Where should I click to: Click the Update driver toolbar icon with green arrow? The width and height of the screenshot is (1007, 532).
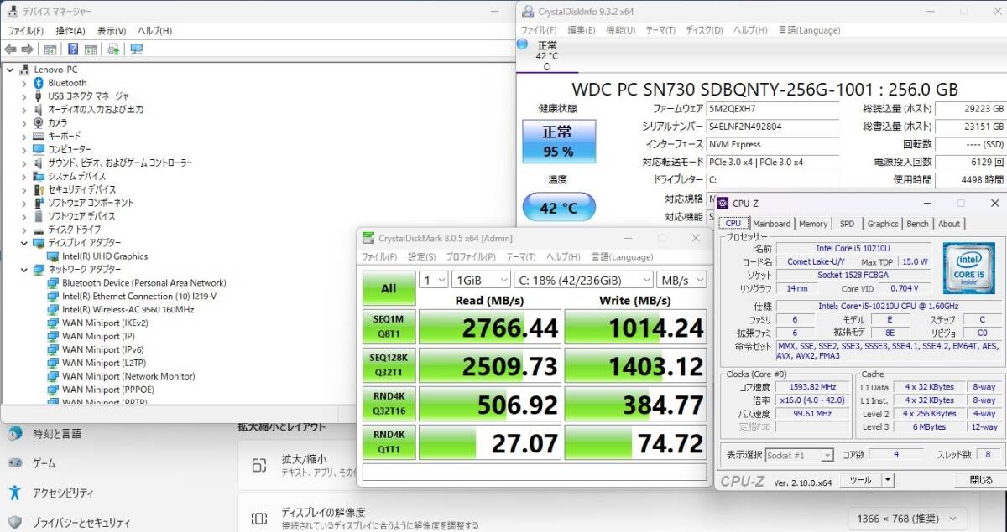pos(113,49)
